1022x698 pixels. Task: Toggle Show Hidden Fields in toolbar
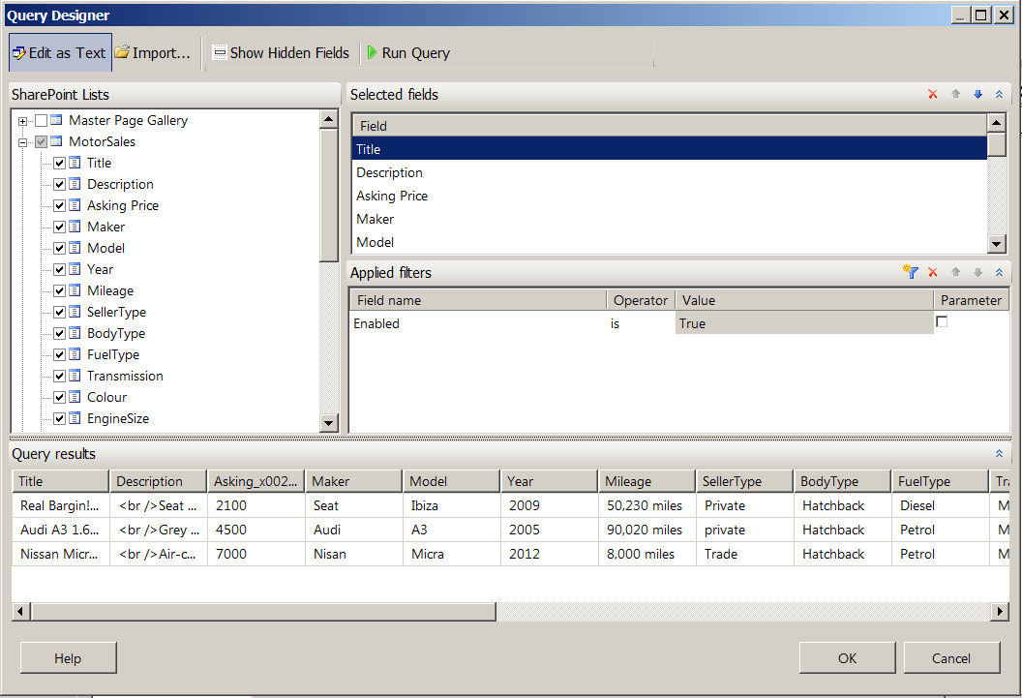coord(281,53)
